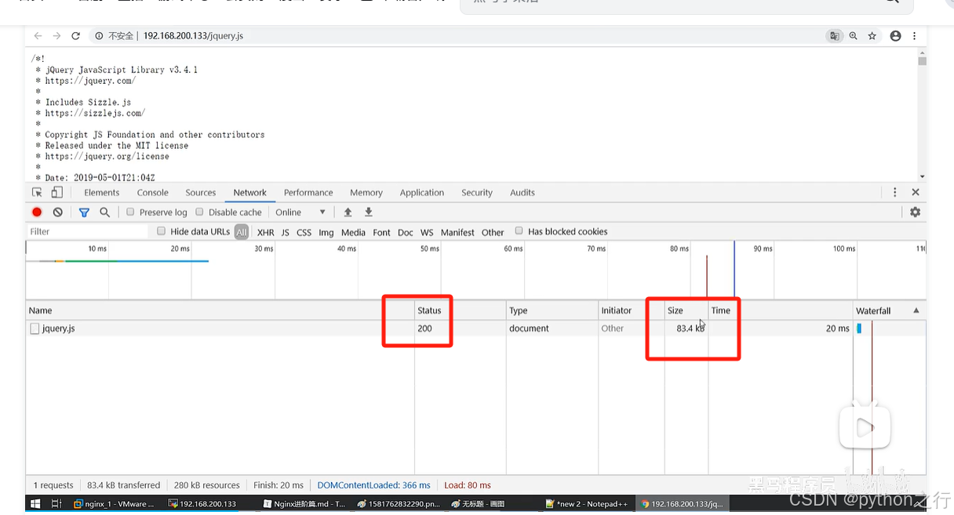Switch to the Performance tab
This screenshot has width=954, height=515.
pyautogui.click(x=308, y=192)
